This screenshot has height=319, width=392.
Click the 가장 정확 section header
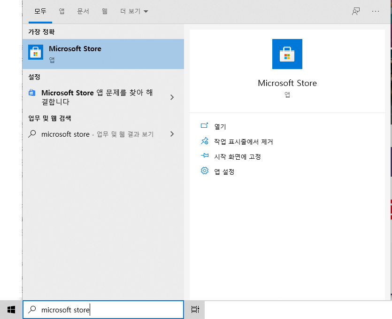41,32
